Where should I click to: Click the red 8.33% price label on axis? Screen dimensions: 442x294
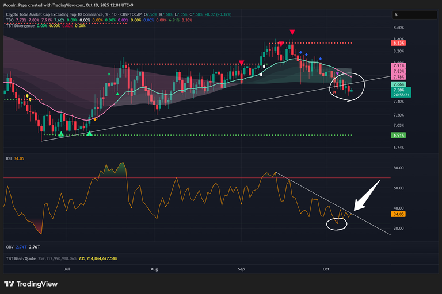pos(399,43)
